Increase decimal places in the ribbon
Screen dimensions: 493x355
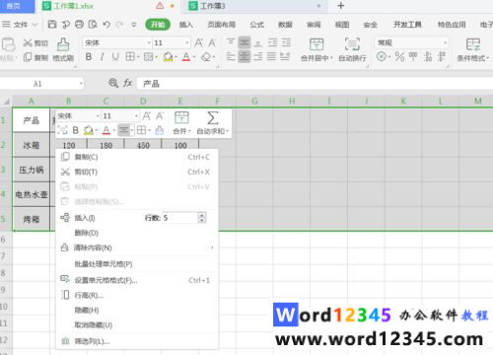[428, 57]
